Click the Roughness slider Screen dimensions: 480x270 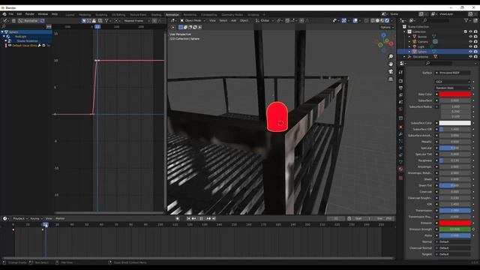coord(455,160)
